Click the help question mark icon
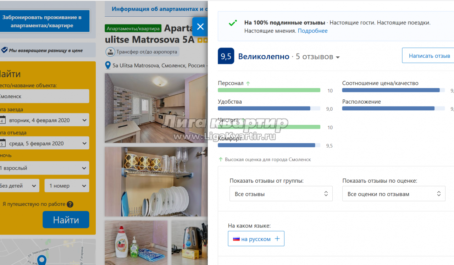Image resolution: width=454 pixels, height=265 pixels. pyautogui.click(x=70, y=204)
